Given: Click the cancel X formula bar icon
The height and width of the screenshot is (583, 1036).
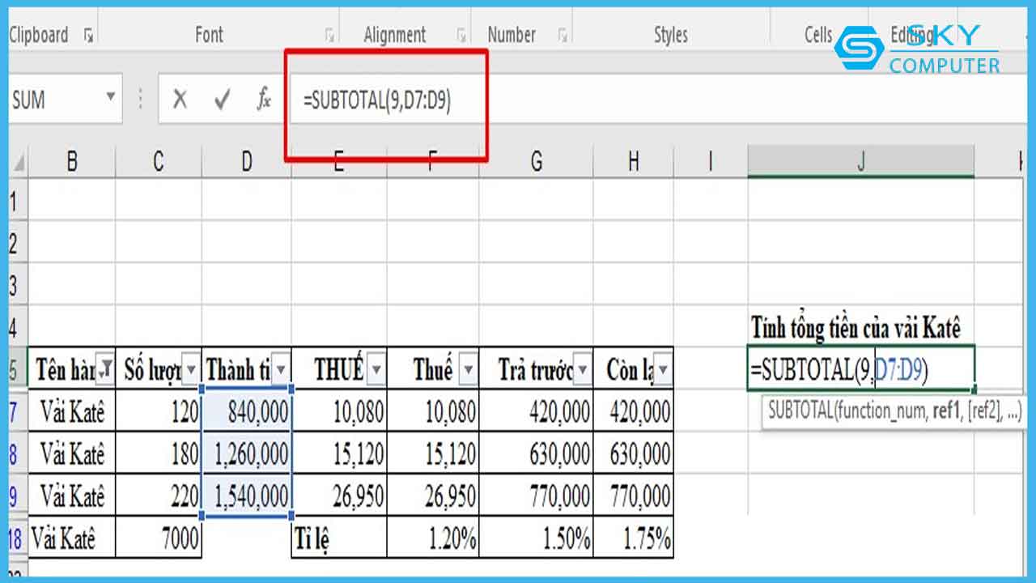Looking at the screenshot, I should click(180, 100).
